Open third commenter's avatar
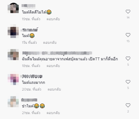Screen dimensions: 139x119 (13, 55)
